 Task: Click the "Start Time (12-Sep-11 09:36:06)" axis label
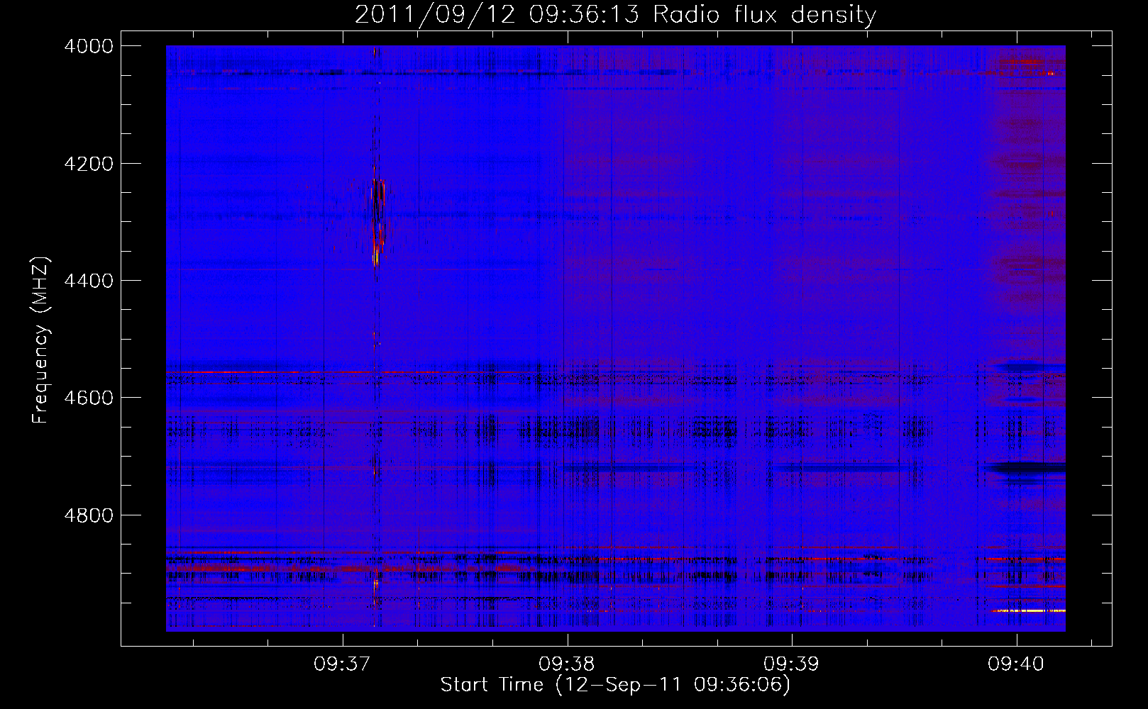(615, 685)
